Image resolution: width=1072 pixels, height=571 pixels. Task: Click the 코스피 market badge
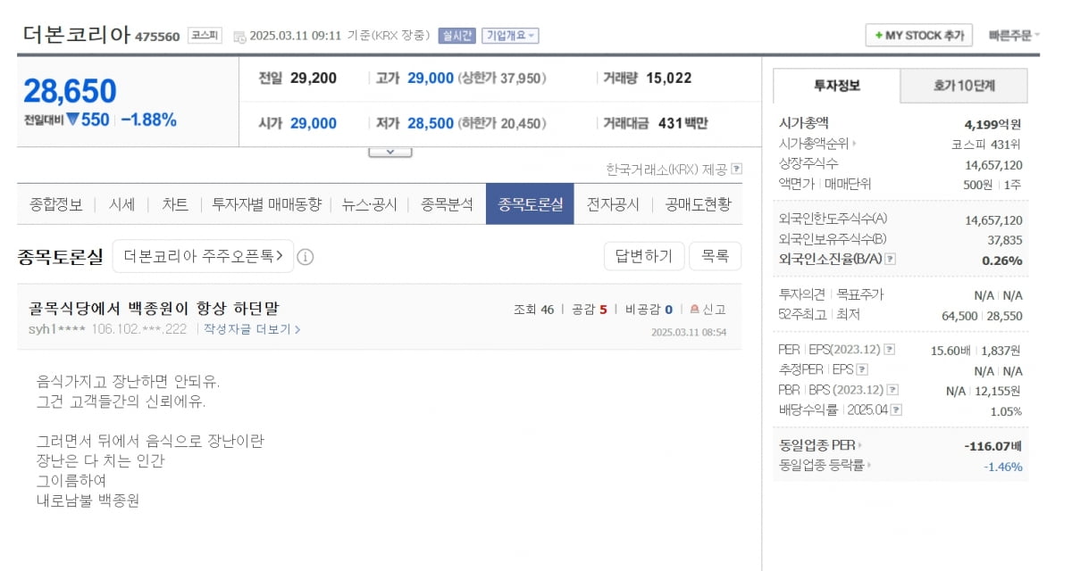tap(205, 36)
